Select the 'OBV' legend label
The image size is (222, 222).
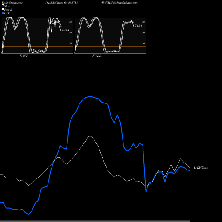tap(7, 13)
